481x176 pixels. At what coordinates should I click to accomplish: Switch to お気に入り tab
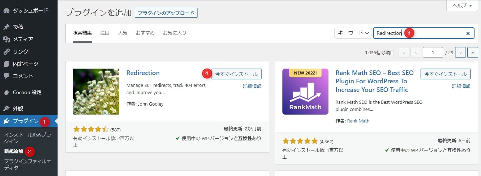175,33
